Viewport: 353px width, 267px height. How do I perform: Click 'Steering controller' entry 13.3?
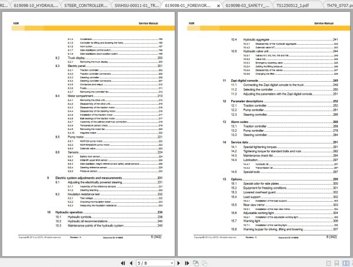click(x=255, y=135)
